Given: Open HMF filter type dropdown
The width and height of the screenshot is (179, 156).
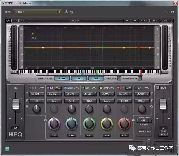Looking at the screenshot, I should 107,94.
